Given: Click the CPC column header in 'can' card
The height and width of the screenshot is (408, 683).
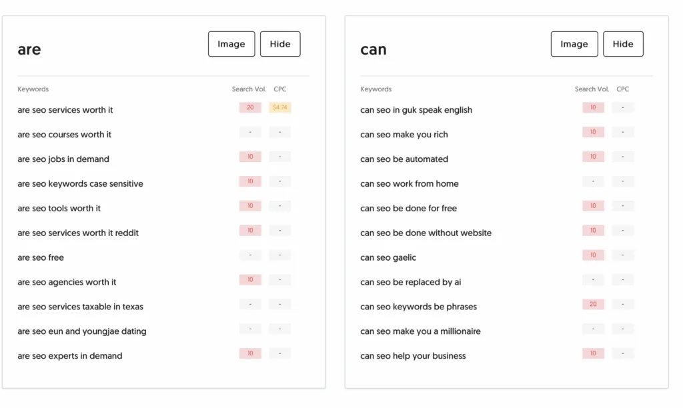Looking at the screenshot, I should tap(622, 89).
